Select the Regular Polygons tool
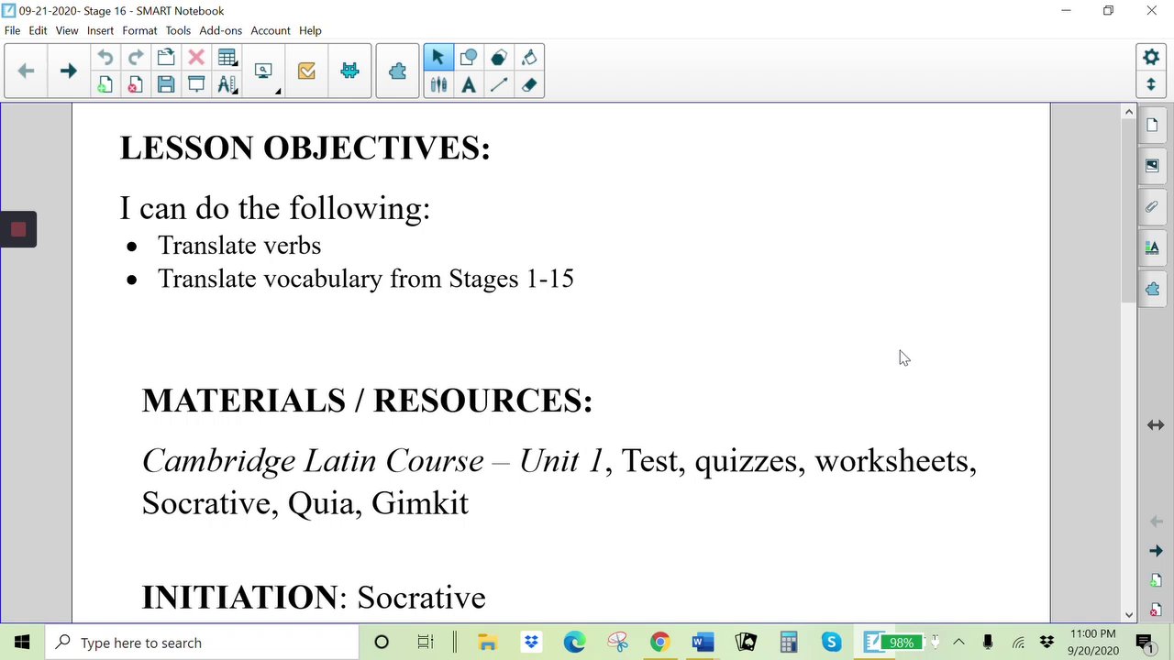 coord(499,58)
